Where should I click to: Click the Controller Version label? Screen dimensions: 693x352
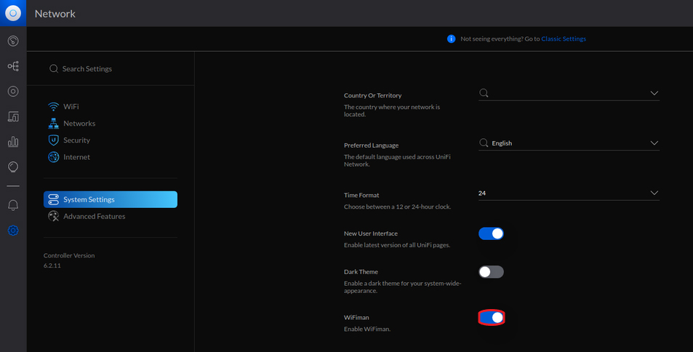tap(69, 255)
